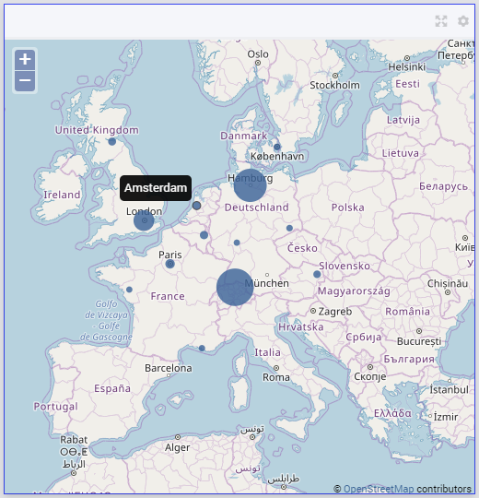Click the United Kingdom label
The height and width of the screenshot is (498, 479).
[x=97, y=130]
